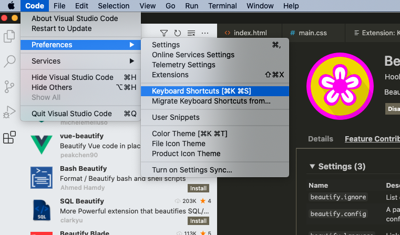The width and height of the screenshot is (400, 235).
Task: Click the SQL Beautify star rating
Action: (x=206, y=201)
